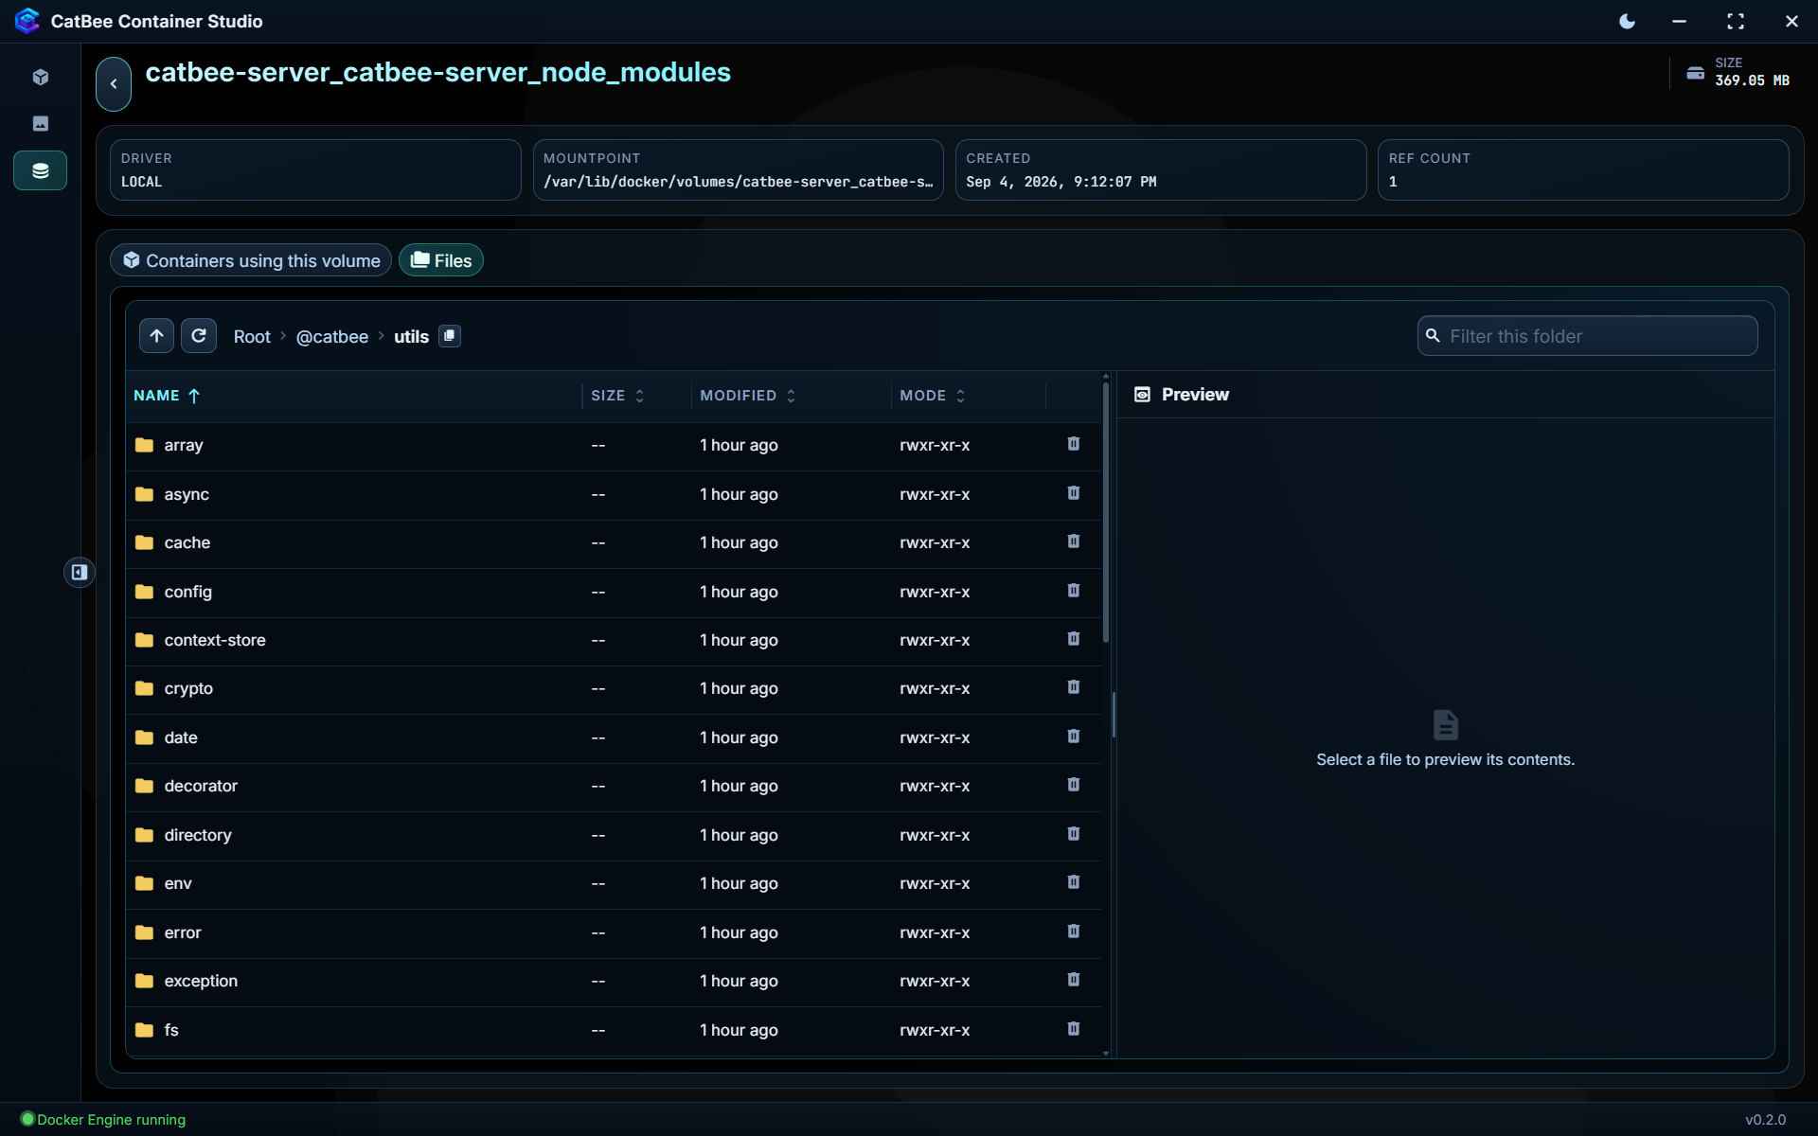
Task: Click the LOCAL driver value
Action: (141, 182)
